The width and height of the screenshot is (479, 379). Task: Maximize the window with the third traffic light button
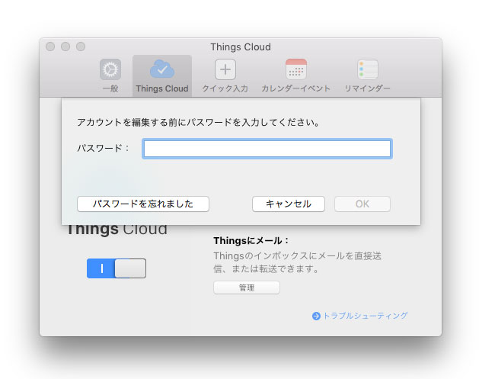coord(81,47)
